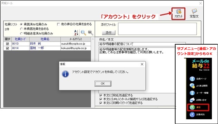Click OK in the 情報 dialog
Image resolution: width=218 pixels, height=124 pixels.
coord(103,83)
